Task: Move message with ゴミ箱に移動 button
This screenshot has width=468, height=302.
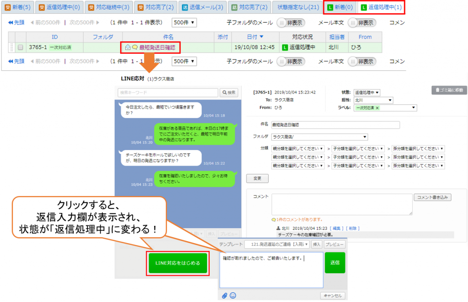Action: 449,90
